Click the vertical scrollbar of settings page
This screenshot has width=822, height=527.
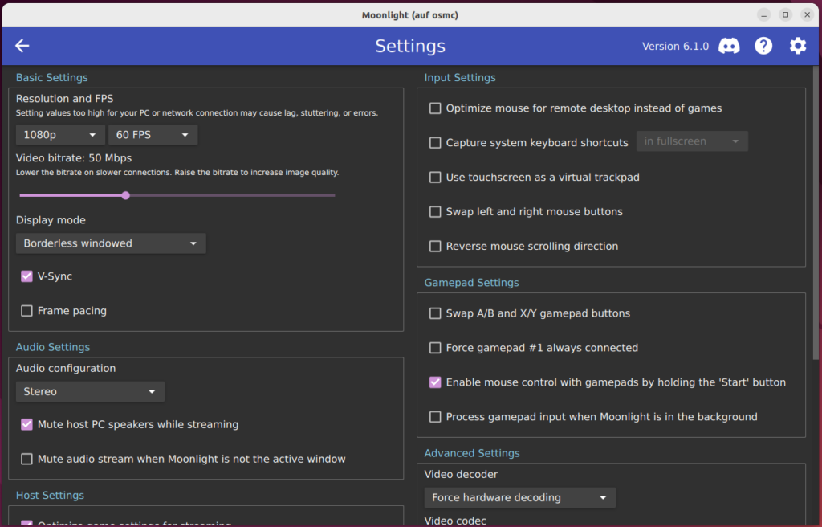point(816,213)
